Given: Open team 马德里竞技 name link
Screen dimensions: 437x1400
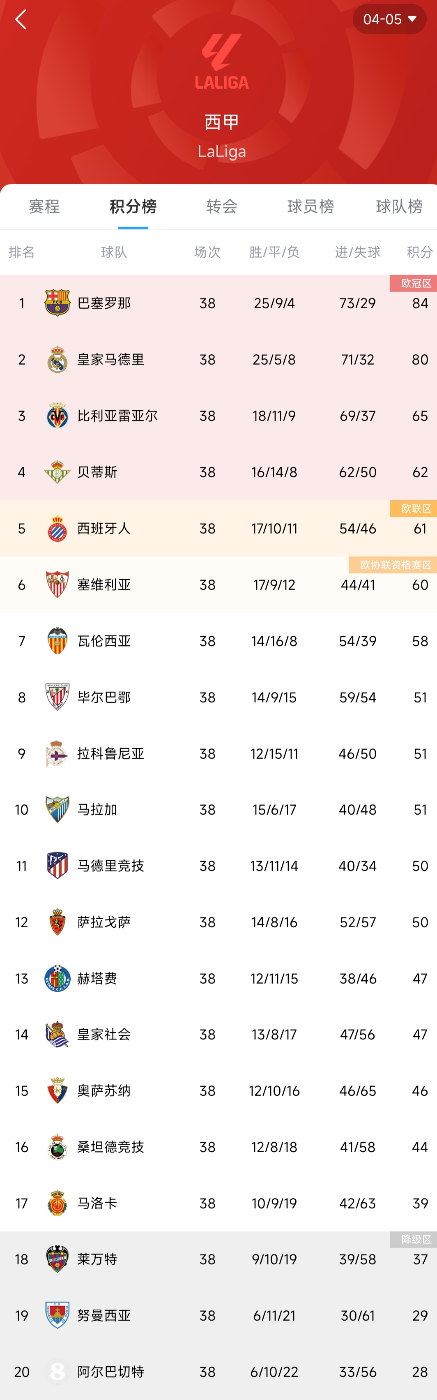Looking at the screenshot, I should pos(111,866).
